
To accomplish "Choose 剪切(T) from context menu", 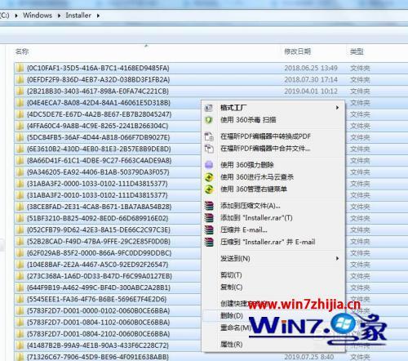I will coord(273,275).
